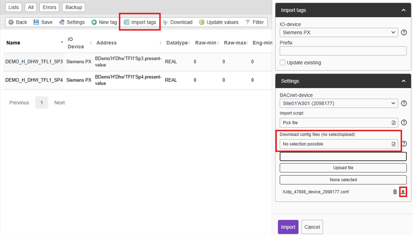Sort table by Raw-min column
This screenshot has width=413, height=235.
pos(207,43)
